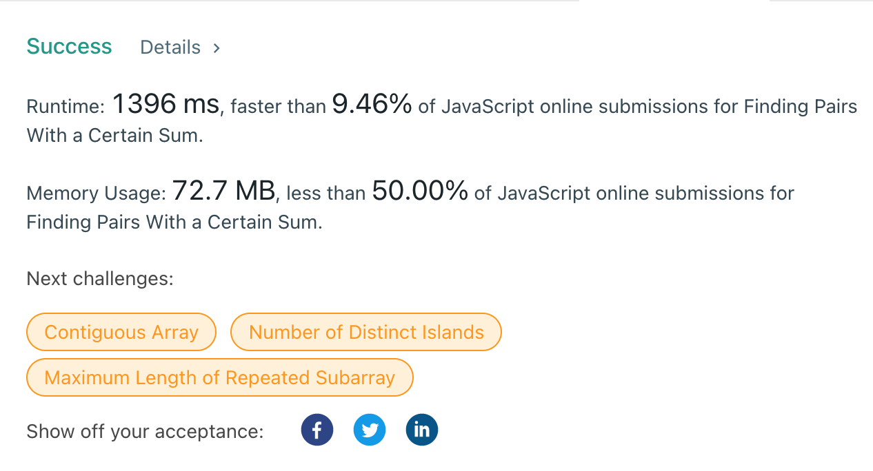Share acceptance on Facebook icon
This screenshot has height=471, width=873.
point(317,430)
